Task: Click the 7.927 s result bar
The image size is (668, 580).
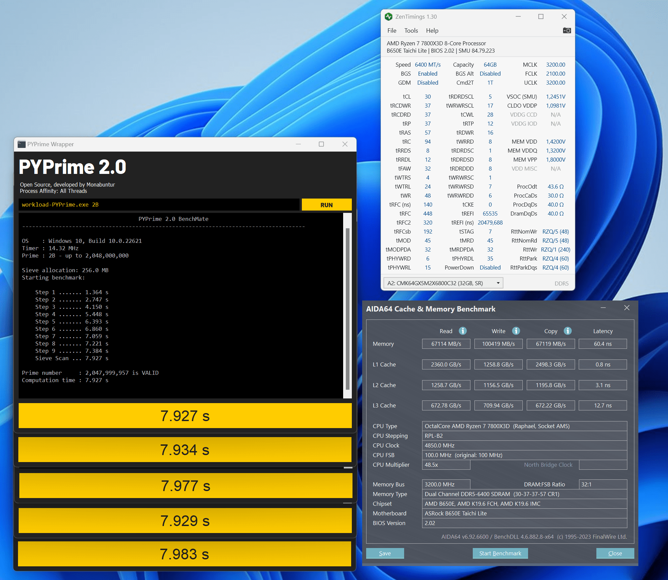Action: tap(185, 416)
